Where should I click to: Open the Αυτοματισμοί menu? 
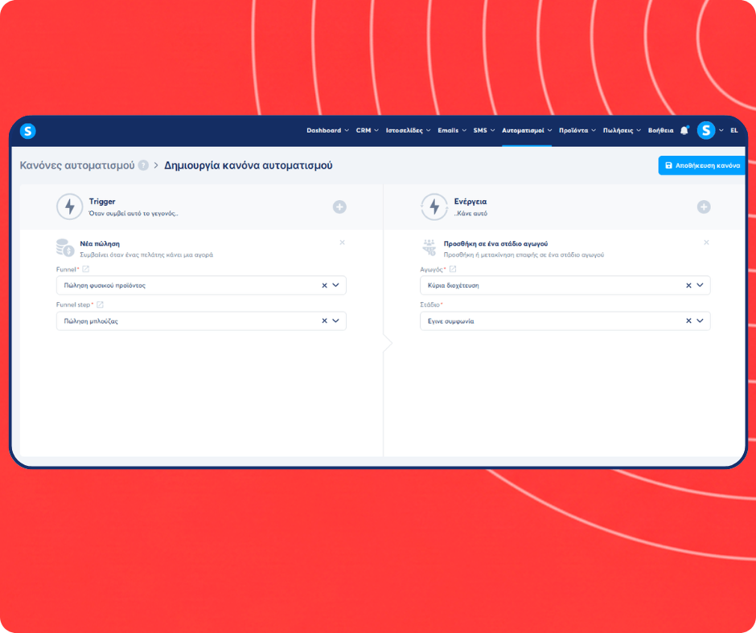coord(527,131)
